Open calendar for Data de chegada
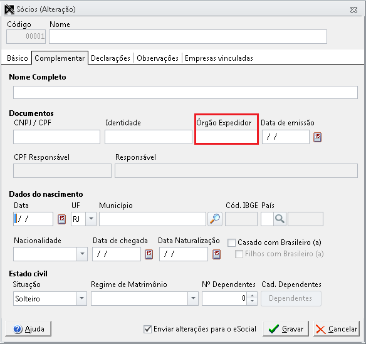Screen dimensions: 366x344 point(149,254)
